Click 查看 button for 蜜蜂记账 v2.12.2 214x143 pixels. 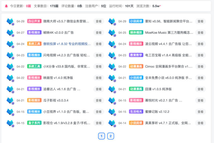click(x=200, y=112)
